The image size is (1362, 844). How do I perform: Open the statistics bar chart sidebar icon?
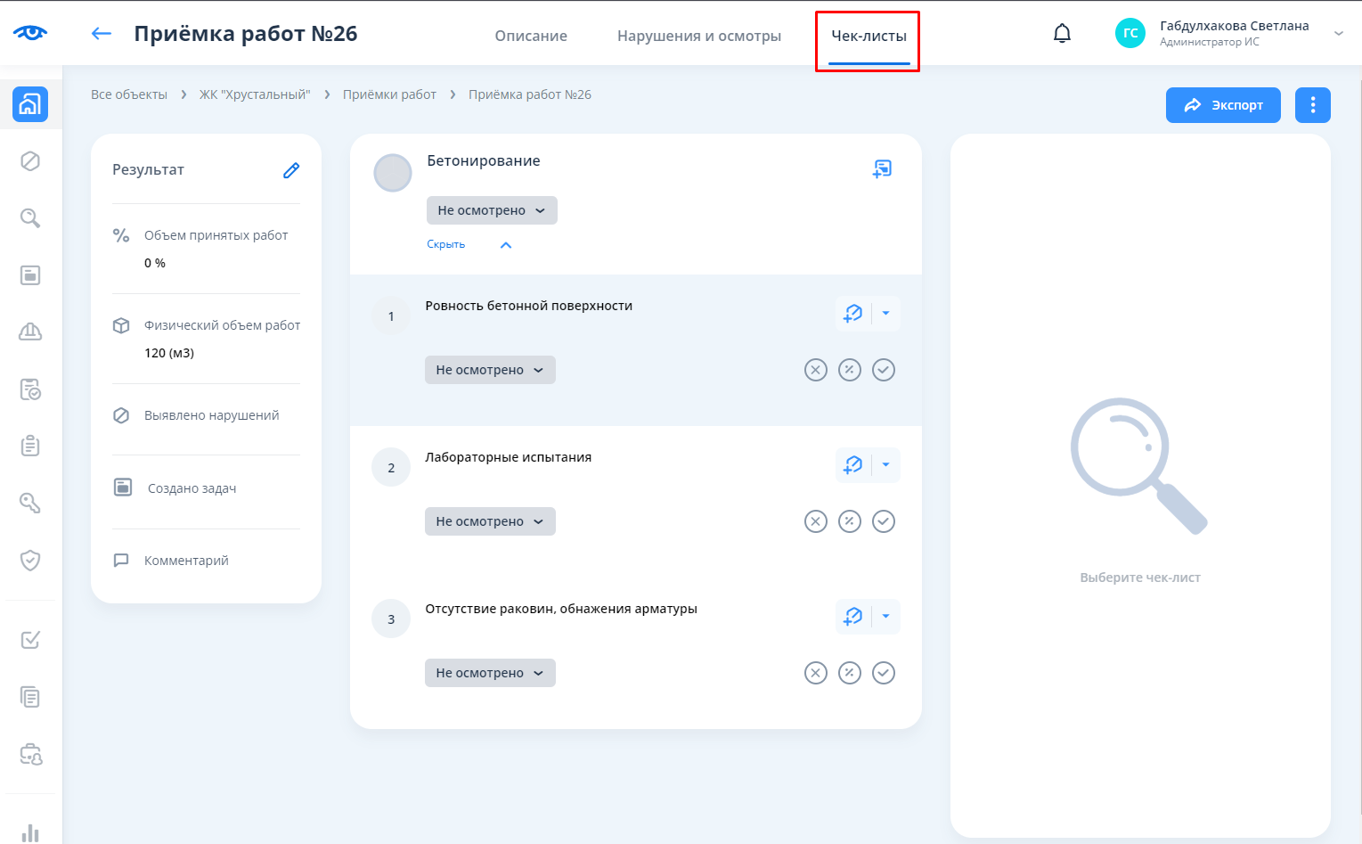30,832
